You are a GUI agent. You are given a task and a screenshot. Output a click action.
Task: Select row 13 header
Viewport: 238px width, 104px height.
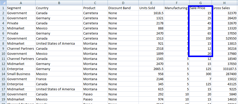click(3, 69)
